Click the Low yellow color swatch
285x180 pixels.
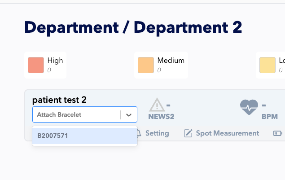pyautogui.click(x=267, y=65)
